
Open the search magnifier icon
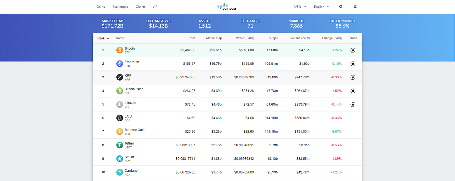341,6
